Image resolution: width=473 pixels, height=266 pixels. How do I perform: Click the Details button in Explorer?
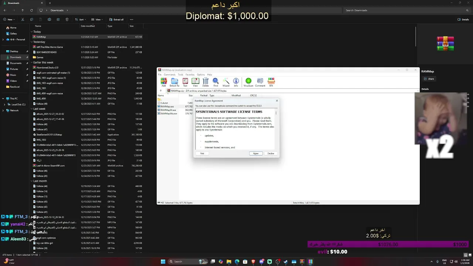pyautogui.click(x=463, y=20)
